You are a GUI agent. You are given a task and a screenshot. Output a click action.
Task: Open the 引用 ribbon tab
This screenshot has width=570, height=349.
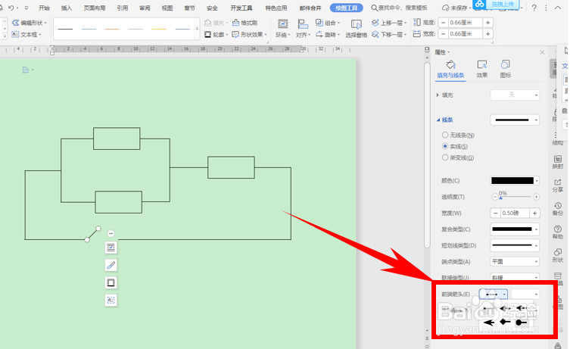[x=123, y=8]
